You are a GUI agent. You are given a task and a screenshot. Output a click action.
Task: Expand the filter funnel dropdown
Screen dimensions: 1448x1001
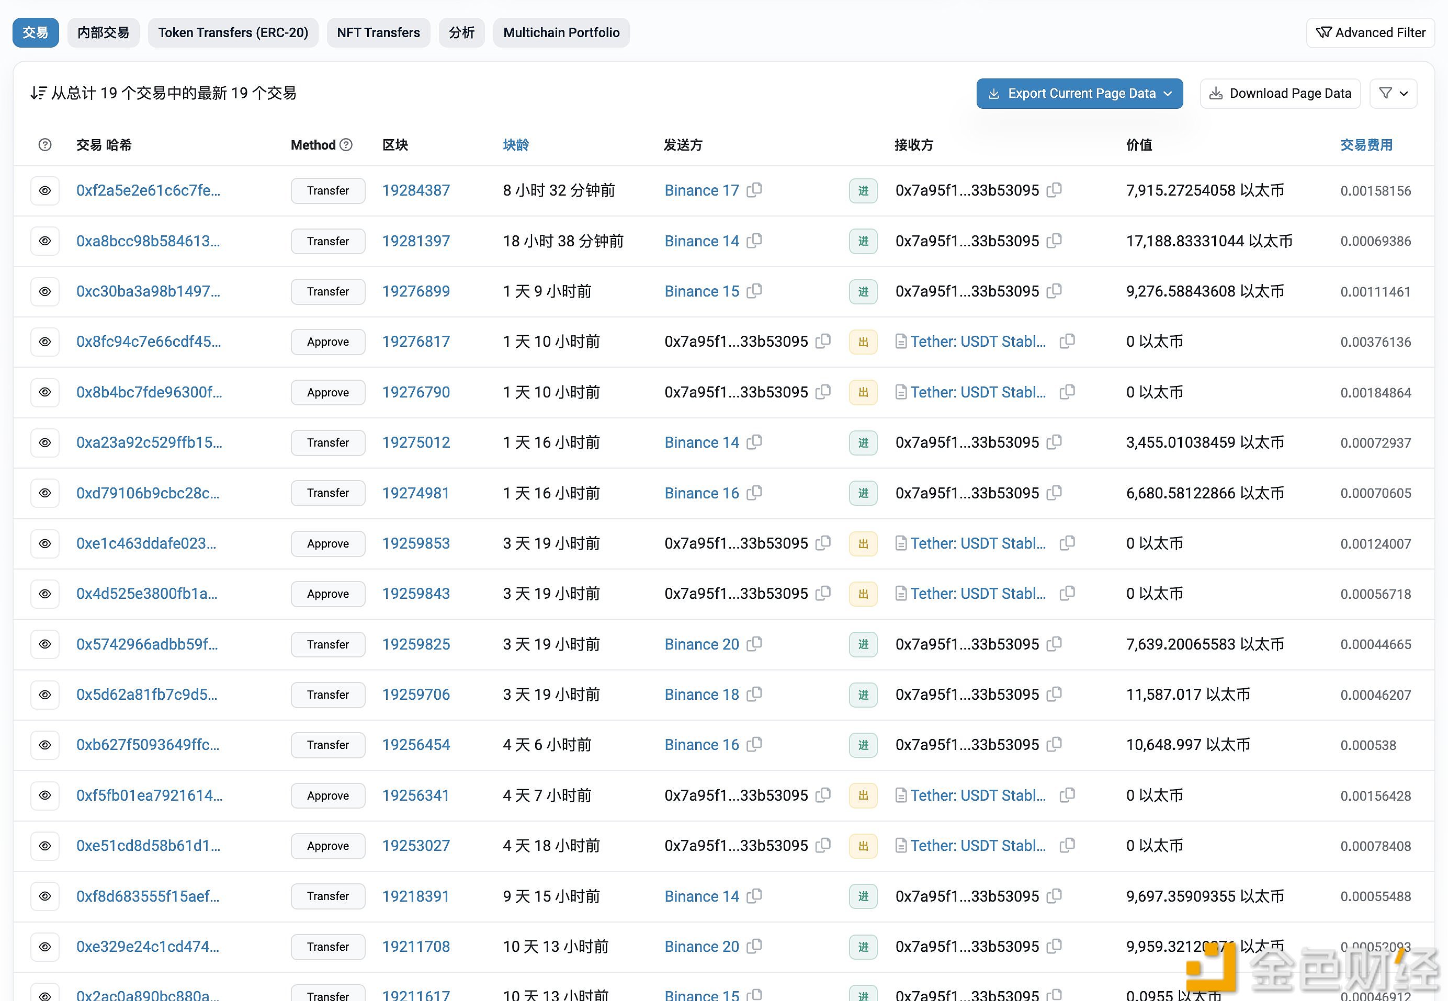pyautogui.click(x=1393, y=94)
